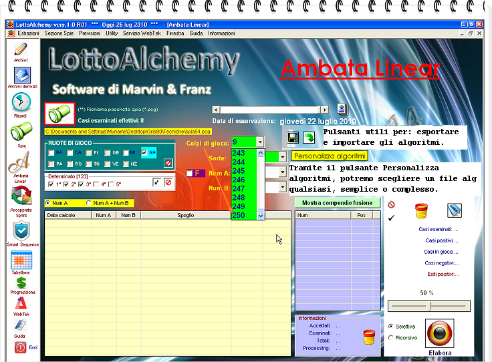Toggle the F checkbox
Viewport: 492px width, 362px height.
[x=189, y=174]
